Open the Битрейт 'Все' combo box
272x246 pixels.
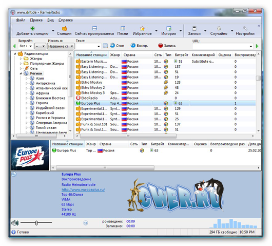click(x=26, y=46)
